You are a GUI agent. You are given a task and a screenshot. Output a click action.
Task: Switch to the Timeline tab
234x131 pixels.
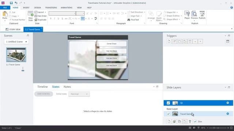[x=42, y=87]
